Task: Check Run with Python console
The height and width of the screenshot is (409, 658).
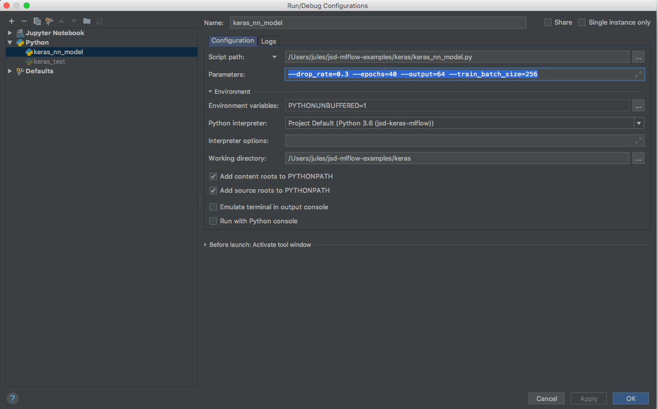Action: [x=213, y=221]
